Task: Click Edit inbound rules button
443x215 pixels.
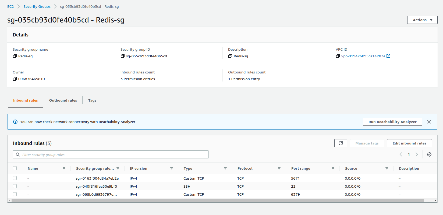Action: coord(409,143)
